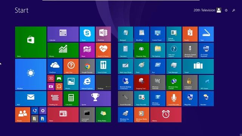This screenshot has width=242, height=136.
Task: Click the Search magnifier button
Action: tap(234, 10)
